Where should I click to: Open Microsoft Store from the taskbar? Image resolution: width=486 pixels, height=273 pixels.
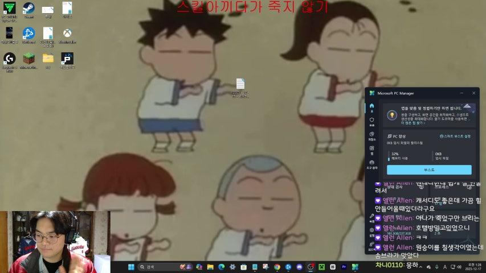(244, 267)
